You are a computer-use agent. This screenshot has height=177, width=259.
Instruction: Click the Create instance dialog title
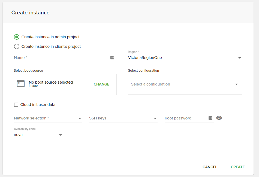(x=31, y=13)
